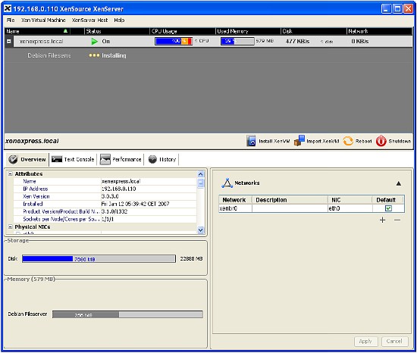The image size is (417, 353).
Task: Click the History clock icon
Action: pyautogui.click(x=152, y=159)
